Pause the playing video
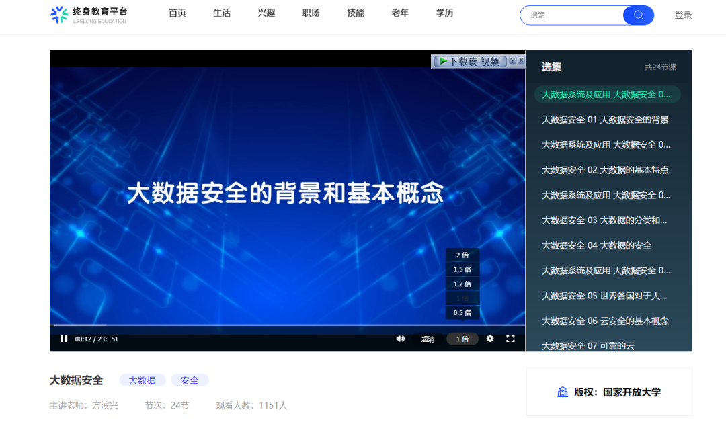This screenshot has width=726, height=426. pyautogui.click(x=64, y=339)
